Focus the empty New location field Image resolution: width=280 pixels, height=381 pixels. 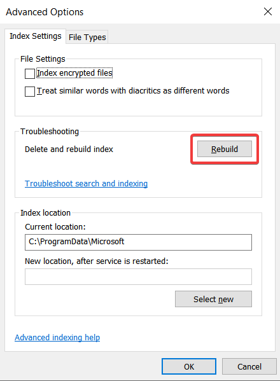pos(138,277)
